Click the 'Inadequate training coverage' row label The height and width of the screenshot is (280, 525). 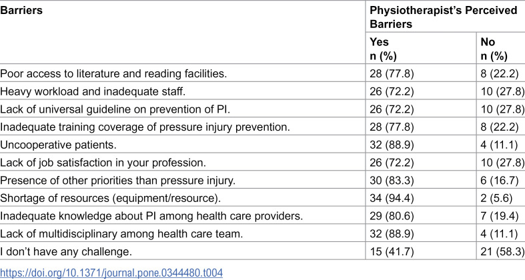145,127
